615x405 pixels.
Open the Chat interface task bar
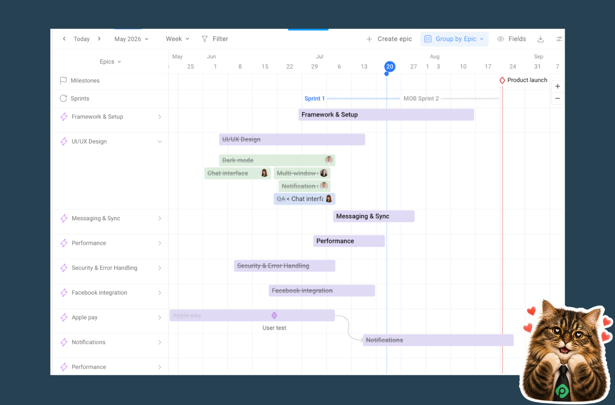pyautogui.click(x=237, y=173)
